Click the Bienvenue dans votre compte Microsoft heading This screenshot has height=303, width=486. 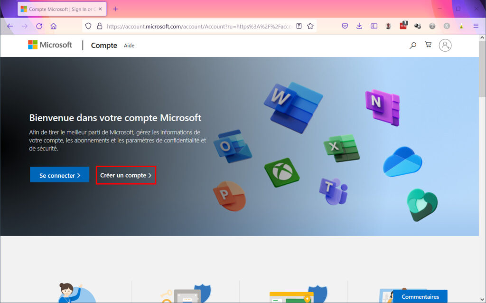tap(115, 118)
